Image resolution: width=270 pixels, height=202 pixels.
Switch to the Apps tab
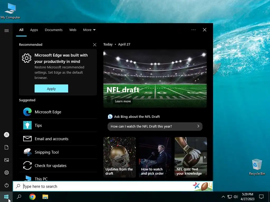coord(34,30)
